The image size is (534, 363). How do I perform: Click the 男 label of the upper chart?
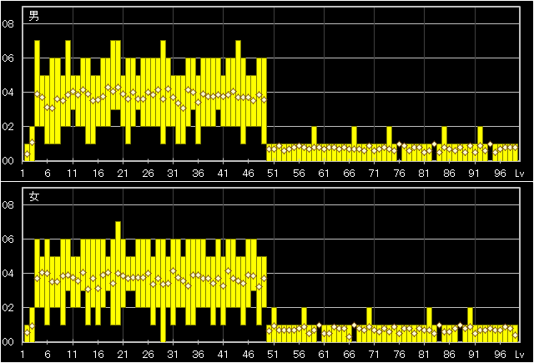33,16
